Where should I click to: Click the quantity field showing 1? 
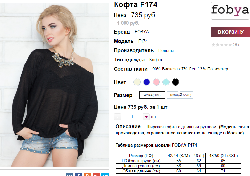pos(132,117)
